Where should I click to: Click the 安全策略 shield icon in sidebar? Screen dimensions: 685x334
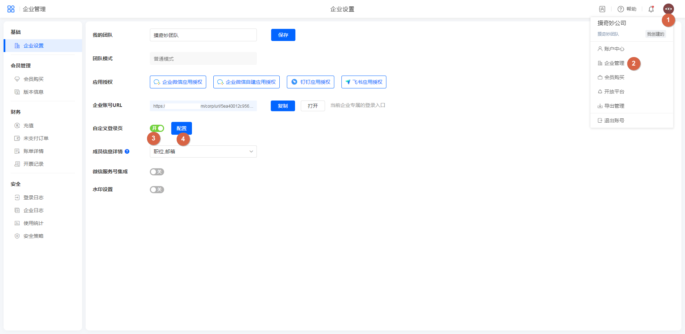17,236
